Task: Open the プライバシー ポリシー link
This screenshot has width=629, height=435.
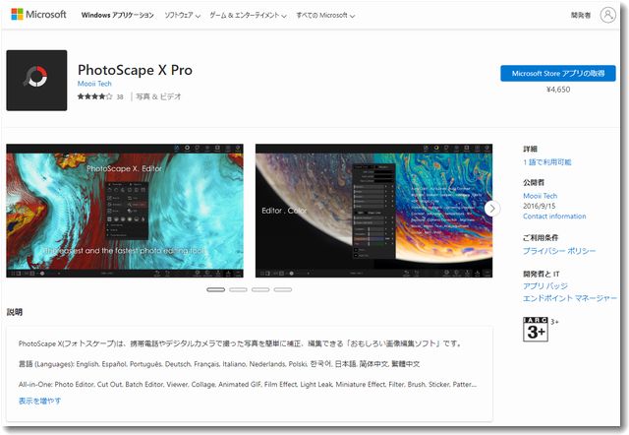Action: (559, 251)
